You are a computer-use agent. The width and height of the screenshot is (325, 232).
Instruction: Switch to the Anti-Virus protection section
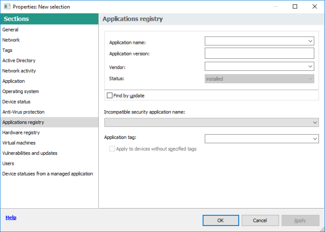23,112
